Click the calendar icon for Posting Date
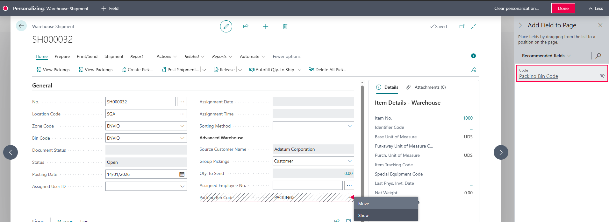609x222 pixels. pyautogui.click(x=182, y=174)
